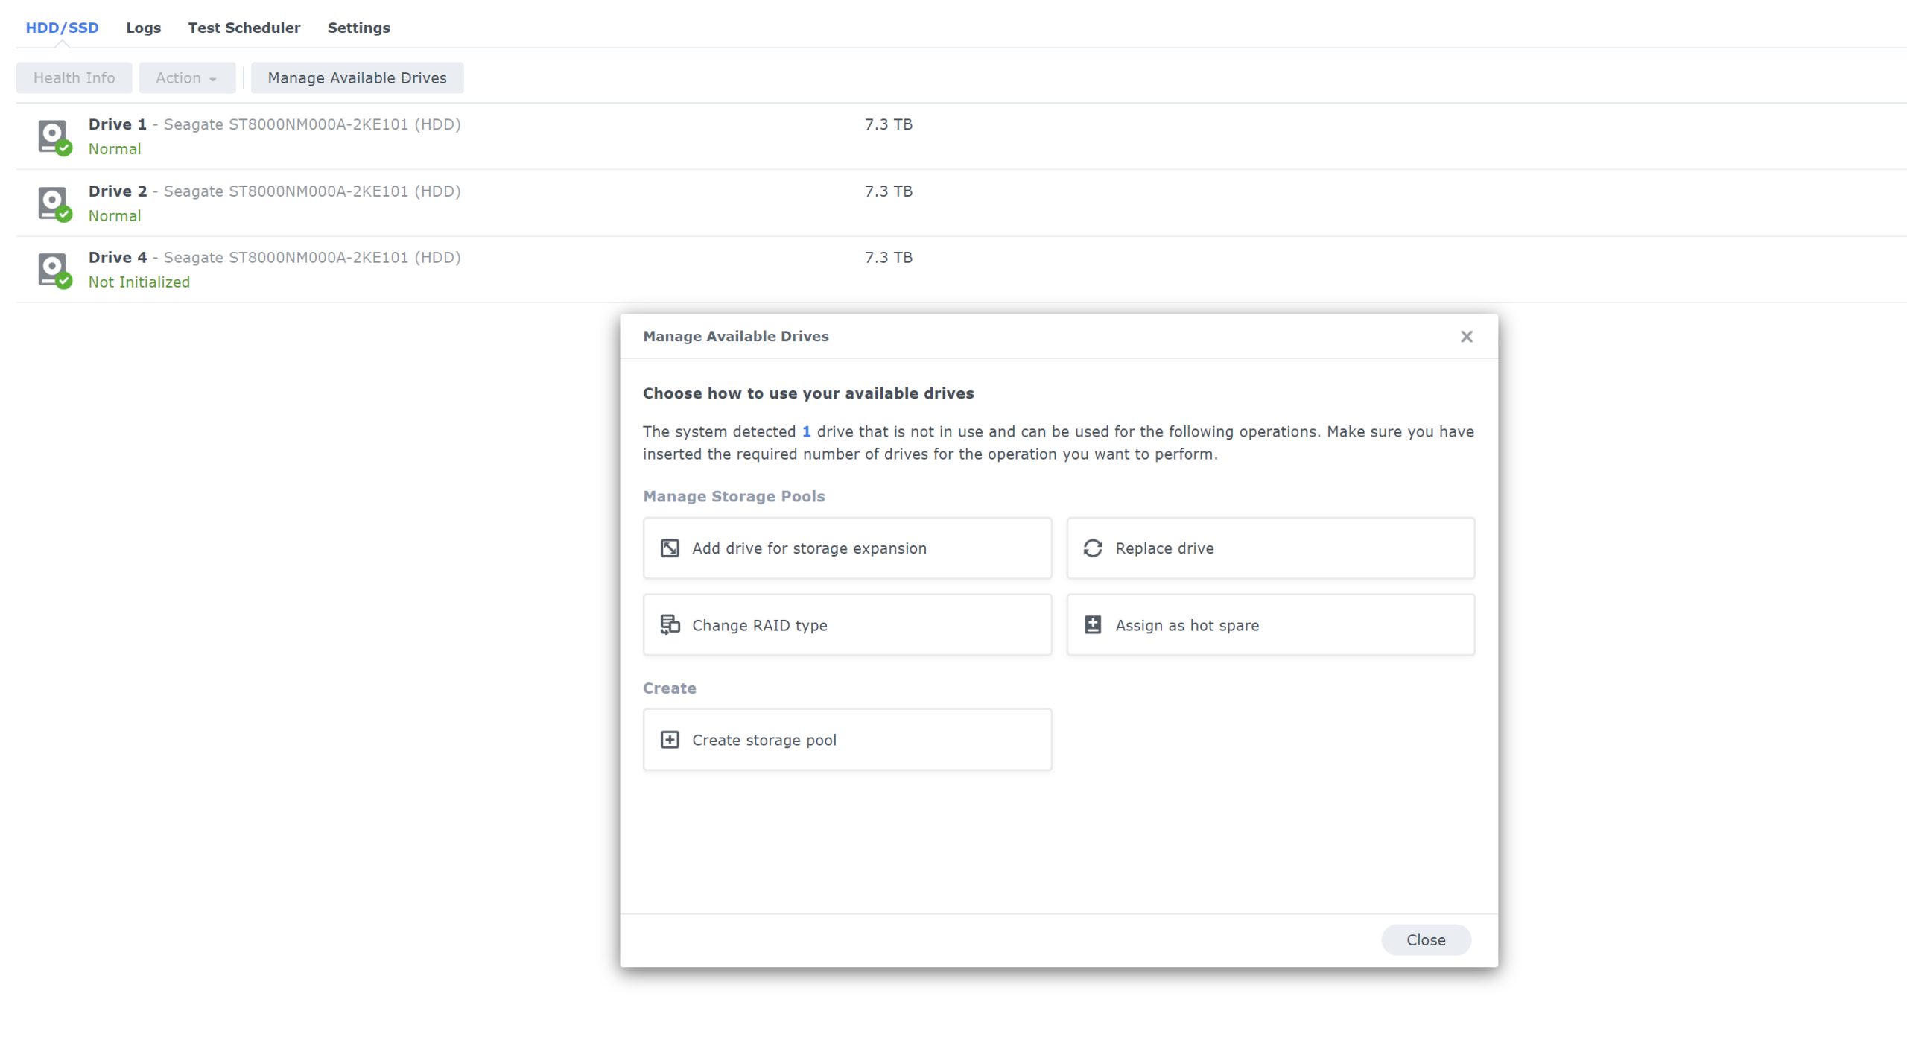This screenshot has width=1907, height=1043.
Task: Click the hot spare plus icon
Action: tap(1093, 625)
